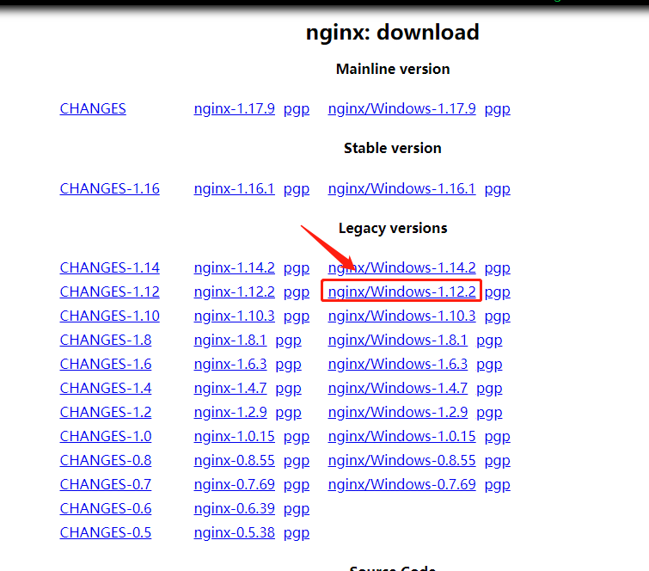Open CHANGES-1.16 link
The image size is (649, 571).
[110, 188]
